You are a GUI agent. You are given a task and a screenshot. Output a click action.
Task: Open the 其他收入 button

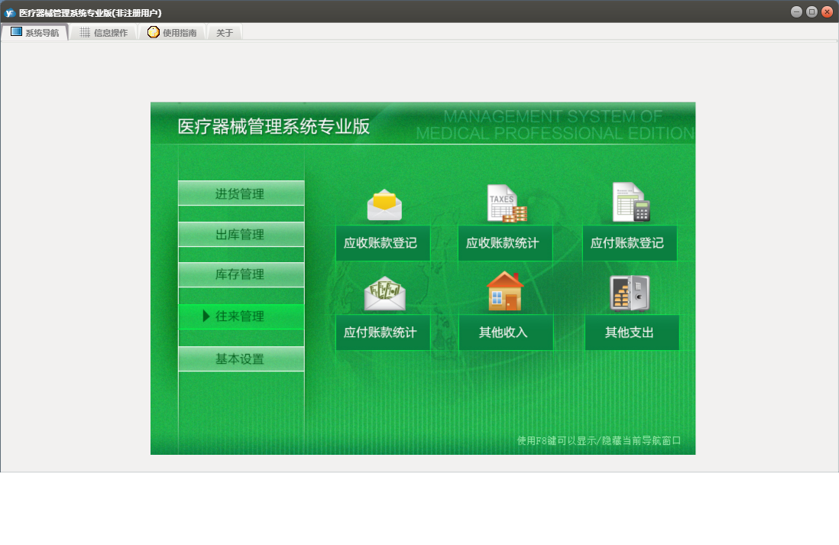pos(506,333)
